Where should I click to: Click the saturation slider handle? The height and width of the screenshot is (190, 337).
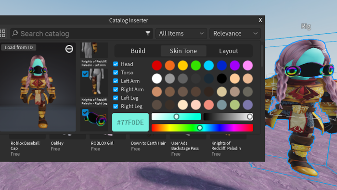176,117
